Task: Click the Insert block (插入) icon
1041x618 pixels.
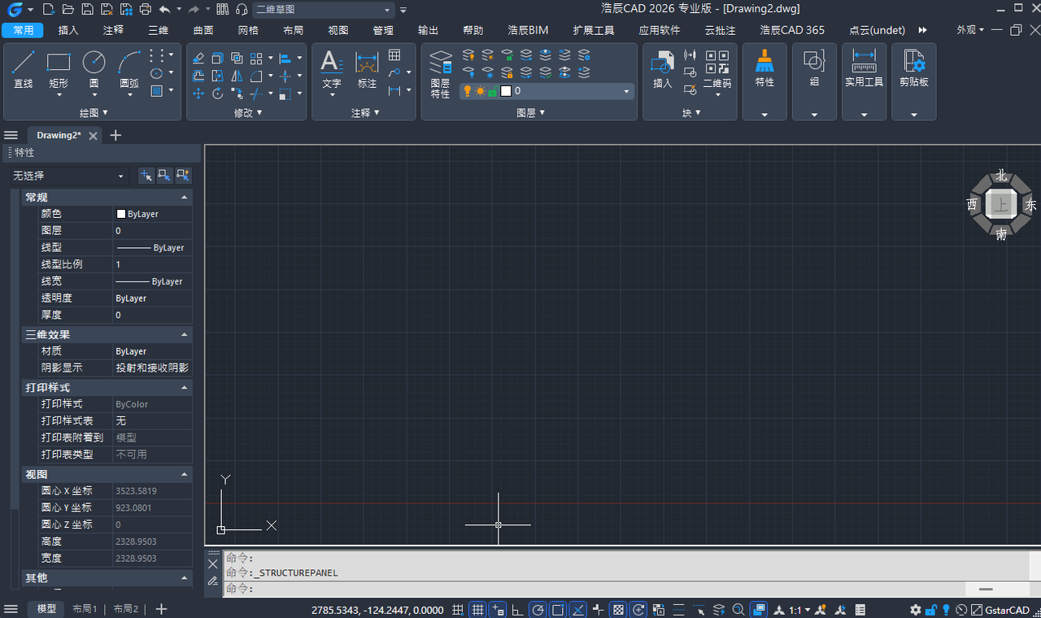Action: pos(663,68)
